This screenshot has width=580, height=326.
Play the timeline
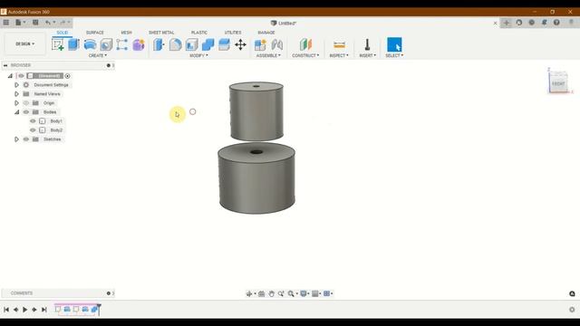click(x=24, y=310)
